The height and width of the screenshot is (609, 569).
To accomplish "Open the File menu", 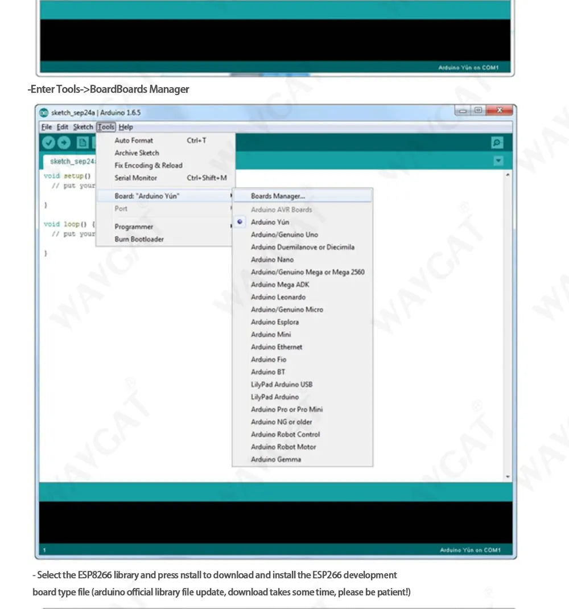I will point(46,127).
